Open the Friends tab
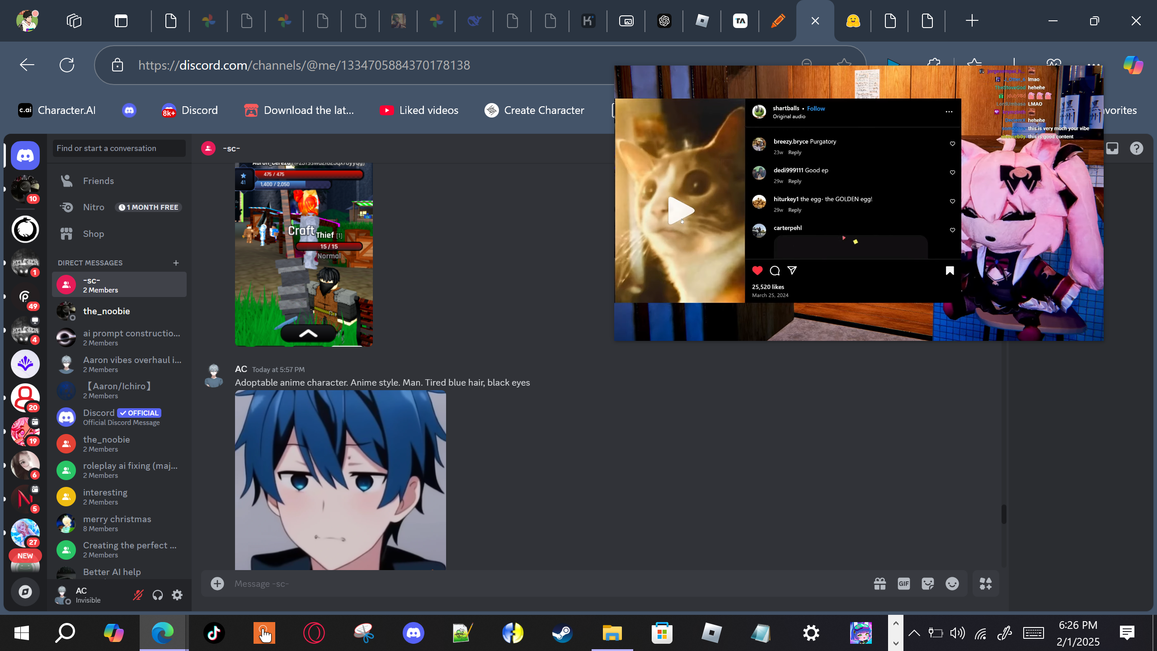This screenshot has height=651, width=1157. (98, 181)
